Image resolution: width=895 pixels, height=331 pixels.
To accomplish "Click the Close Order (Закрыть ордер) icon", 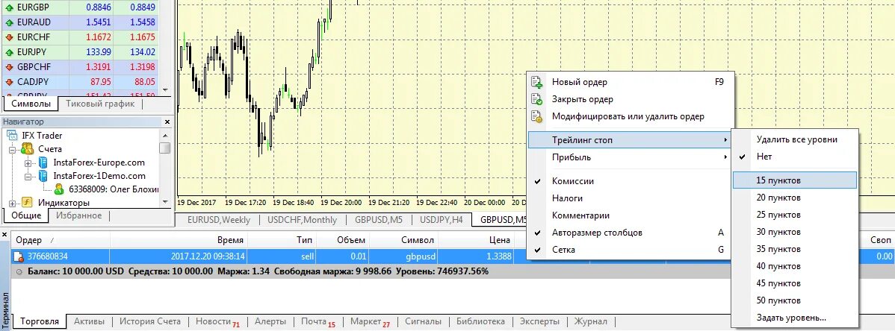I will click(x=536, y=99).
